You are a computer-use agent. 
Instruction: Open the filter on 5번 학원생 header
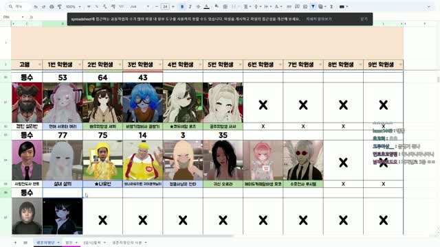tap(240, 64)
